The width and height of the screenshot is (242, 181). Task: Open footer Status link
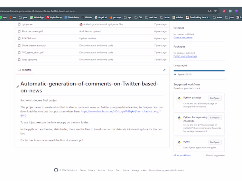coord(110,170)
